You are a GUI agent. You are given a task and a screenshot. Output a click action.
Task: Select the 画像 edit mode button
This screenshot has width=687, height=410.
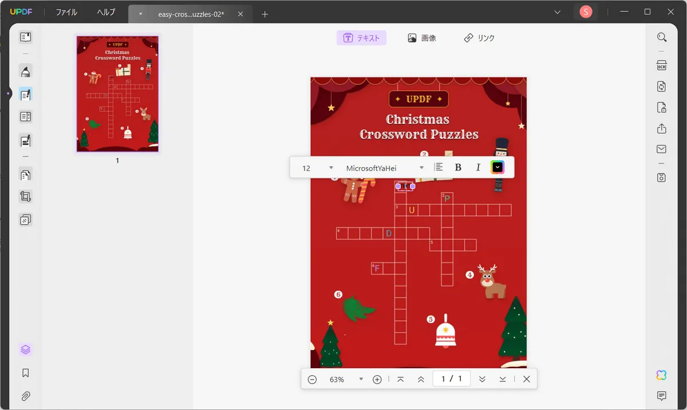(x=422, y=38)
